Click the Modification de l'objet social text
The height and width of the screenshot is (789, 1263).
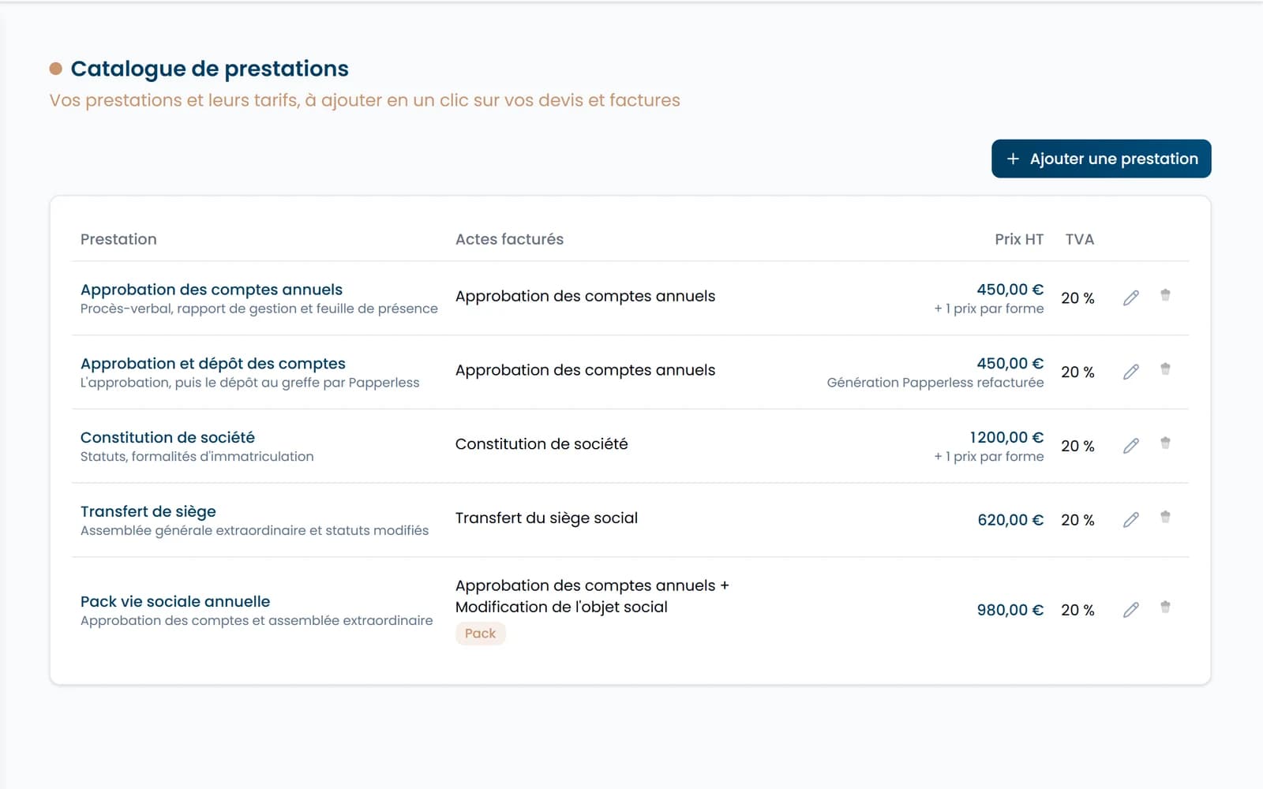point(561,607)
